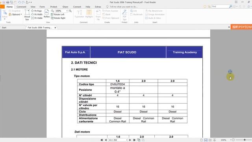Go to the last page
This screenshot has width=252, height=142.
click(x=134, y=140)
